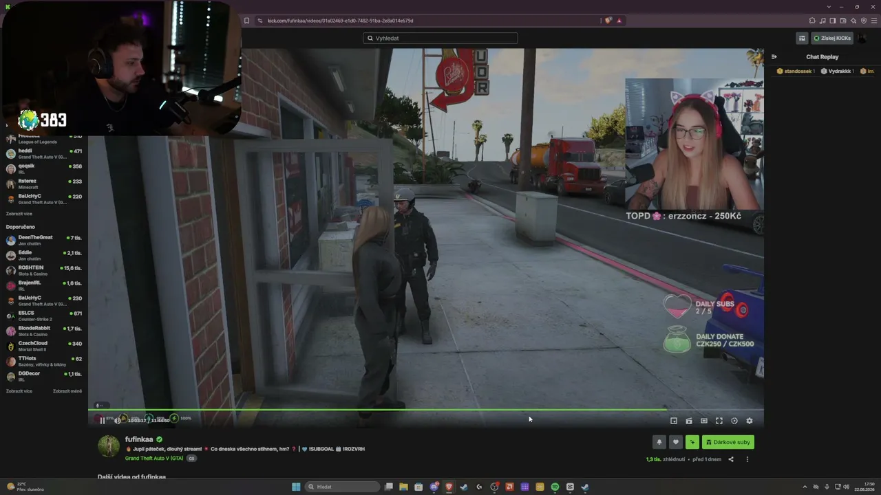Viewport: 881px width, 495px height.
Task: Enter fullscreen video mode
Action: pos(719,421)
